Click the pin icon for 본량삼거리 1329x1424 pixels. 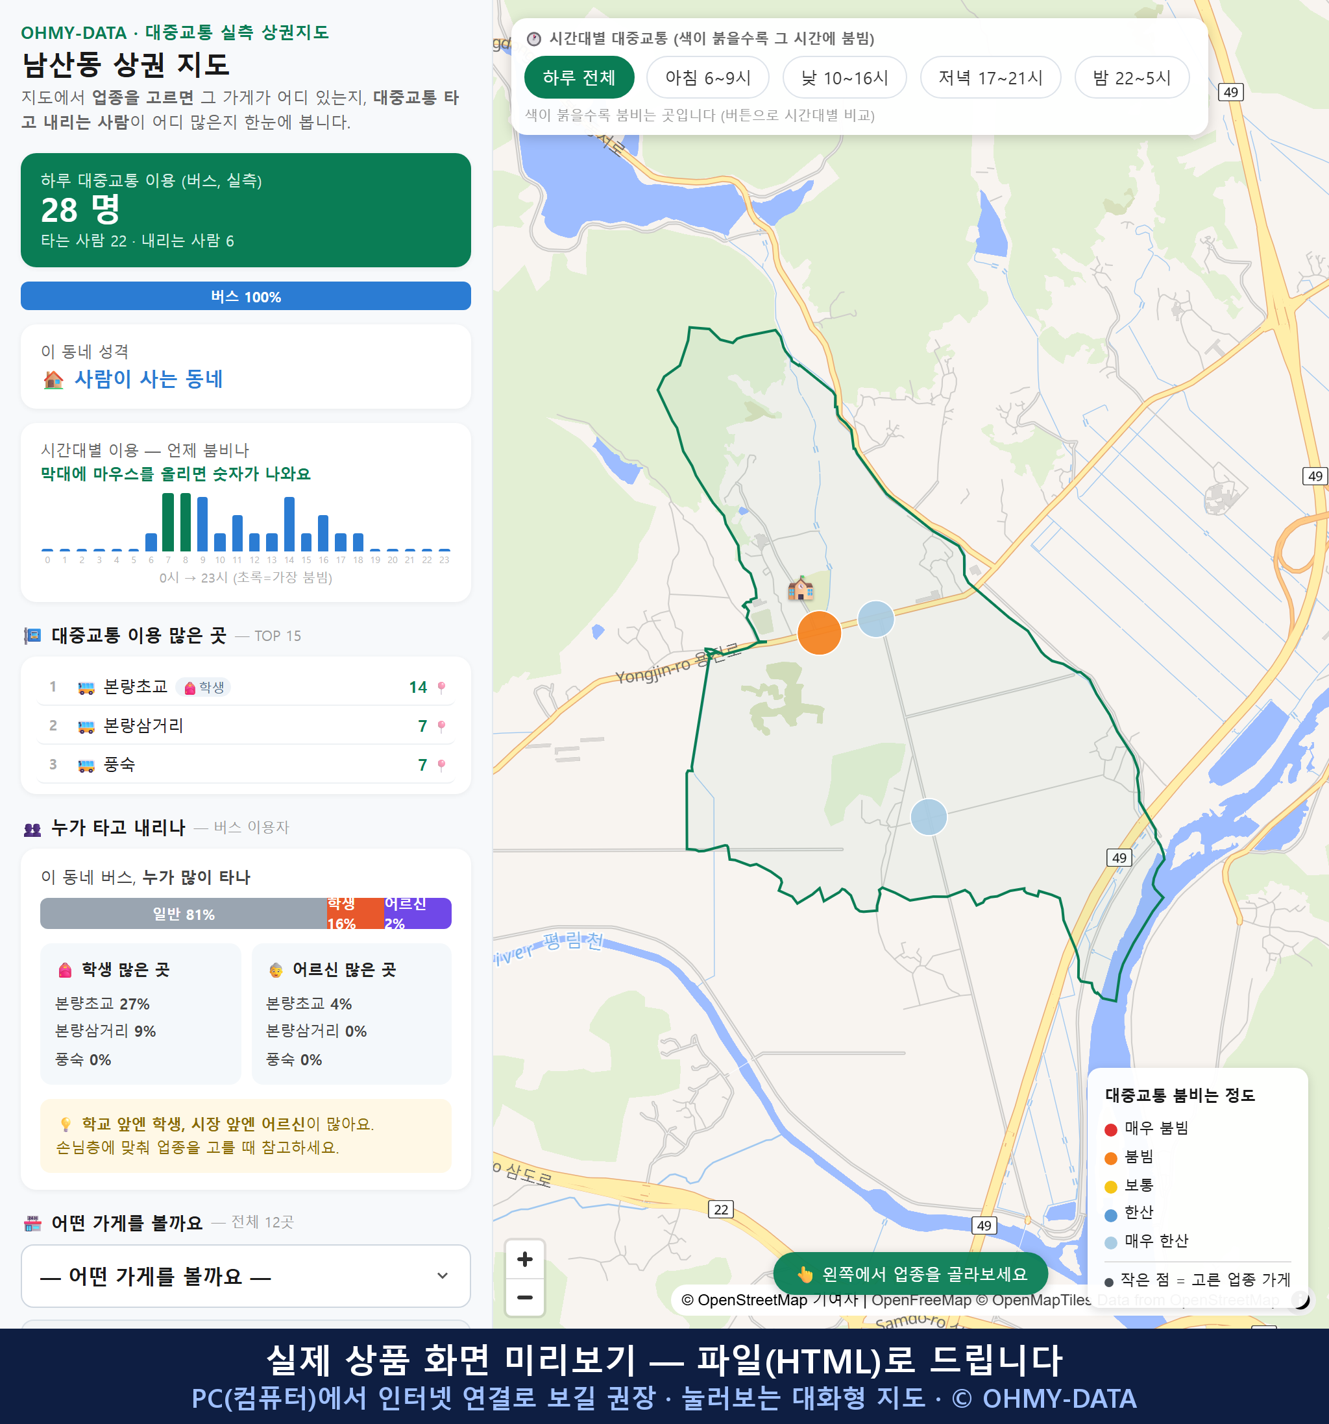[441, 727]
